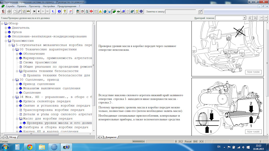The height and width of the screenshot is (151, 269).
Task: Open the '?' help menu
Action: tap(79, 6)
